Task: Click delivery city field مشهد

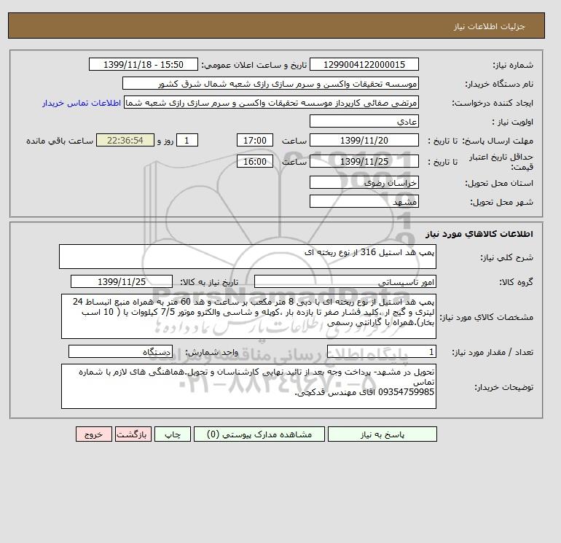Action: [x=364, y=201]
